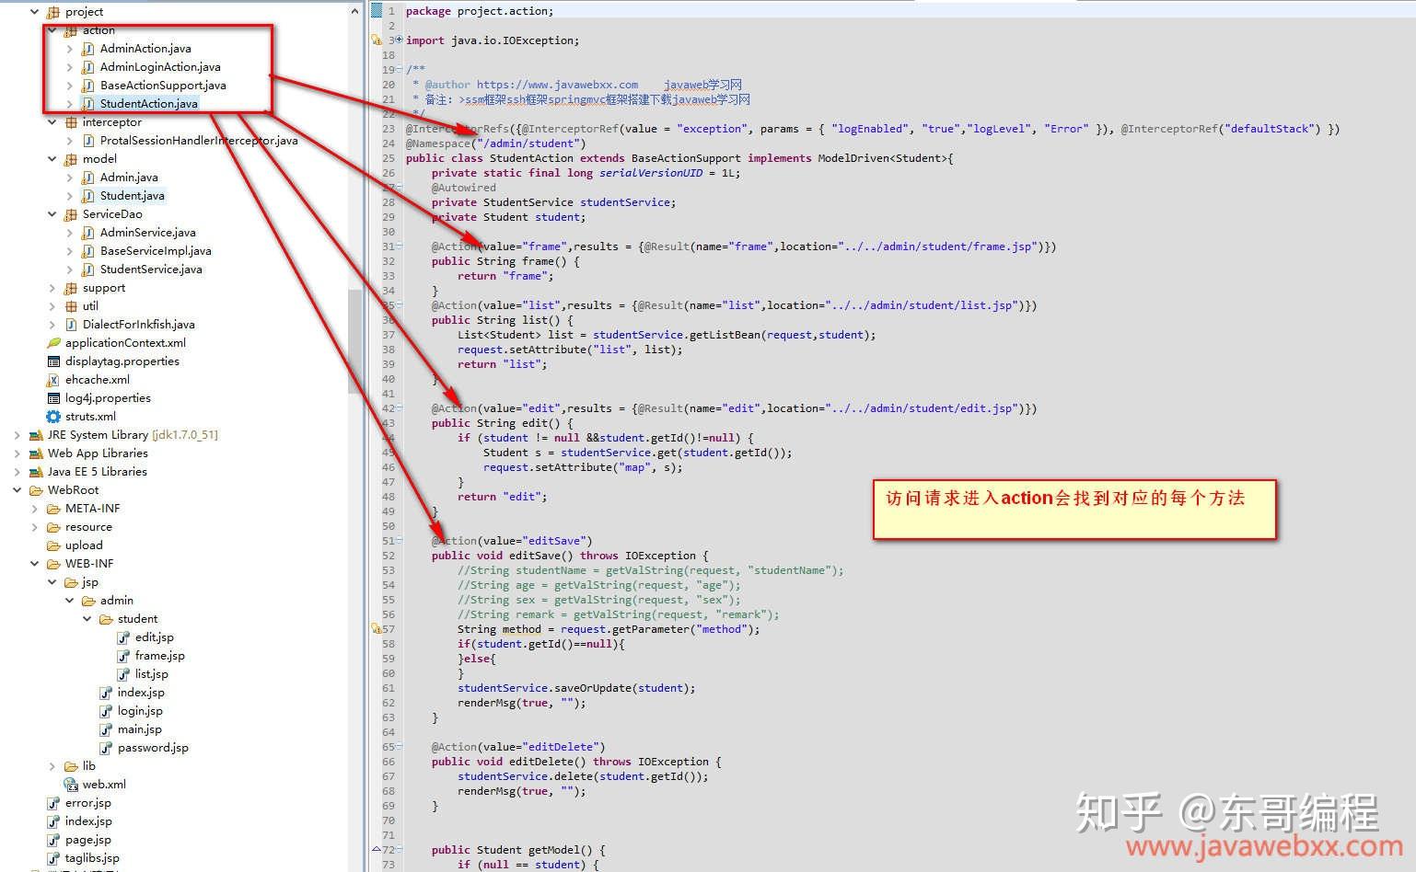Screen dimensions: 1416x872
Task: Expand the JRE System Library node
Action: (17, 435)
